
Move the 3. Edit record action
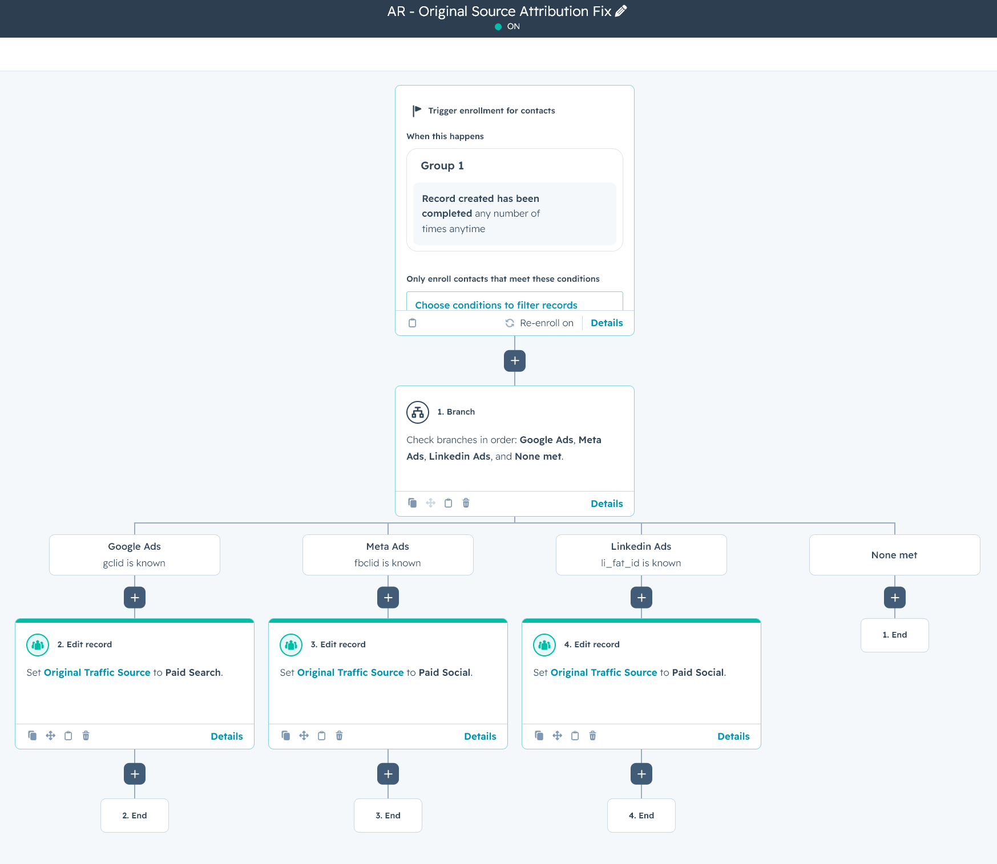click(x=304, y=736)
